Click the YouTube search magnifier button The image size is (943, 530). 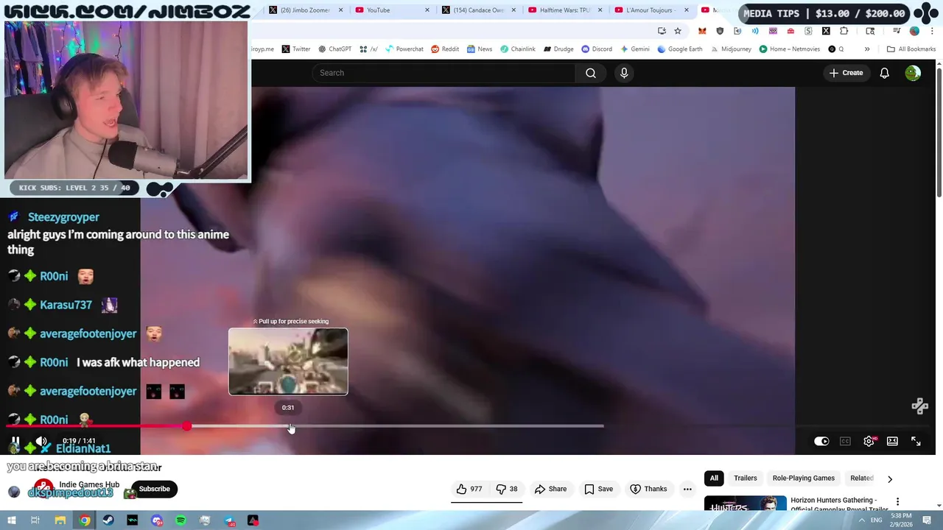(591, 73)
